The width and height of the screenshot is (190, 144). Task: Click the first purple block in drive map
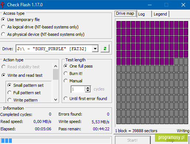coord(119,24)
